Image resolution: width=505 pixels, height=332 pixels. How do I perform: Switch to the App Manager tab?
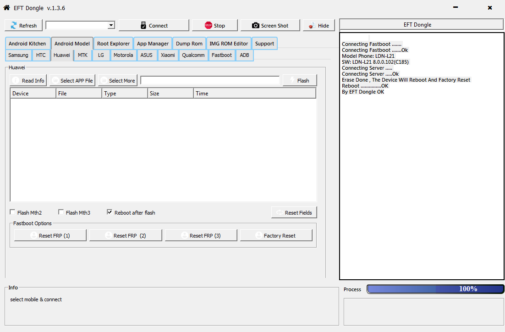pyautogui.click(x=153, y=44)
